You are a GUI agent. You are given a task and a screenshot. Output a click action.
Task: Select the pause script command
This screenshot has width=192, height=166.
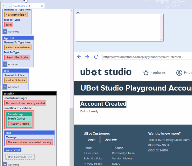click(x=13, y=150)
